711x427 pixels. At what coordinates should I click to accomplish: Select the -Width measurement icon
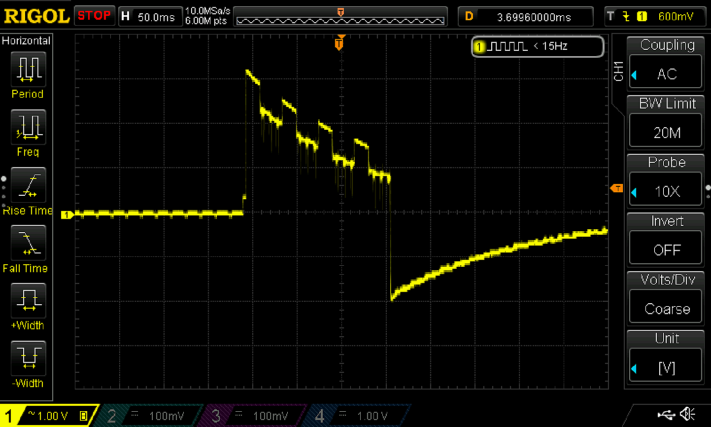[x=28, y=358]
